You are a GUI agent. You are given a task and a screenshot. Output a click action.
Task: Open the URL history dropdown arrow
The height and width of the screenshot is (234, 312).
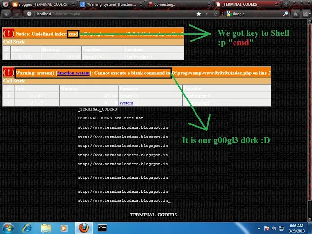pyautogui.click(x=207, y=14)
